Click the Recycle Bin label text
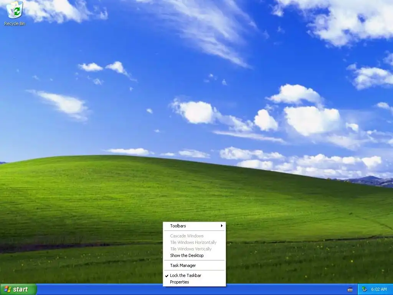 [x=15, y=23]
